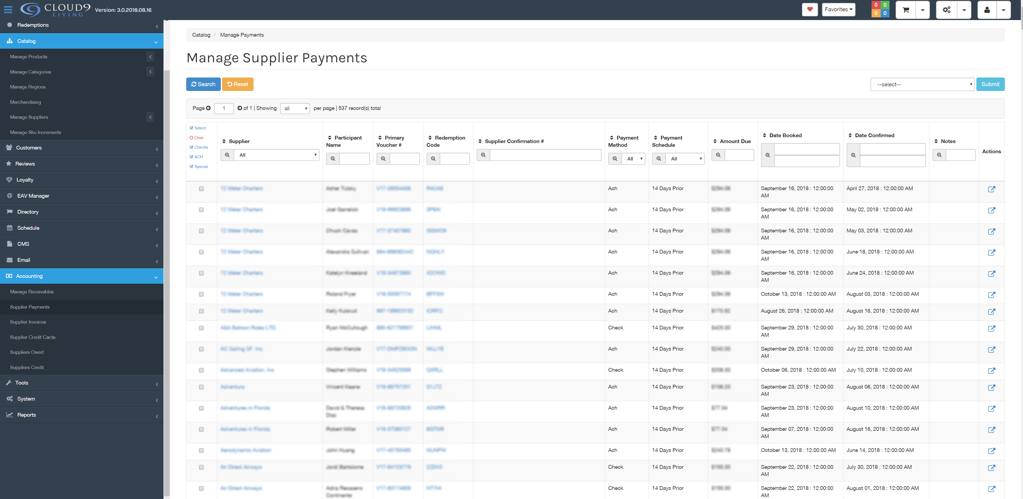Tick checkbox for row booked August 26, 2018
This screenshot has width=1023, height=499.
tap(201, 311)
